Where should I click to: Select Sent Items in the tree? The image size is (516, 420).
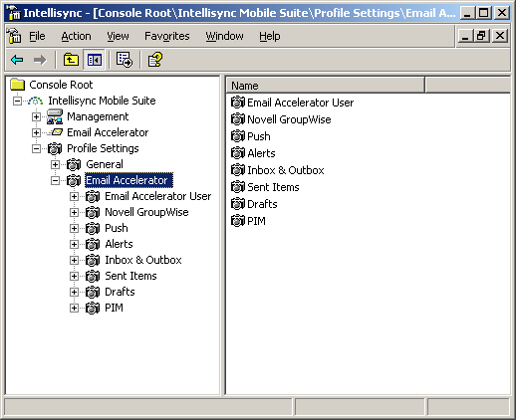pyautogui.click(x=130, y=276)
